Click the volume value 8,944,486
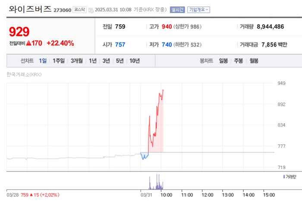Image resolution: width=302 pixels, height=207 pixels. pos(270,27)
